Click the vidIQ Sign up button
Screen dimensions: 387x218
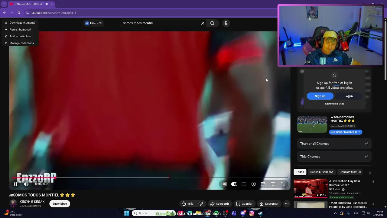pyautogui.click(x=320, y=96)
